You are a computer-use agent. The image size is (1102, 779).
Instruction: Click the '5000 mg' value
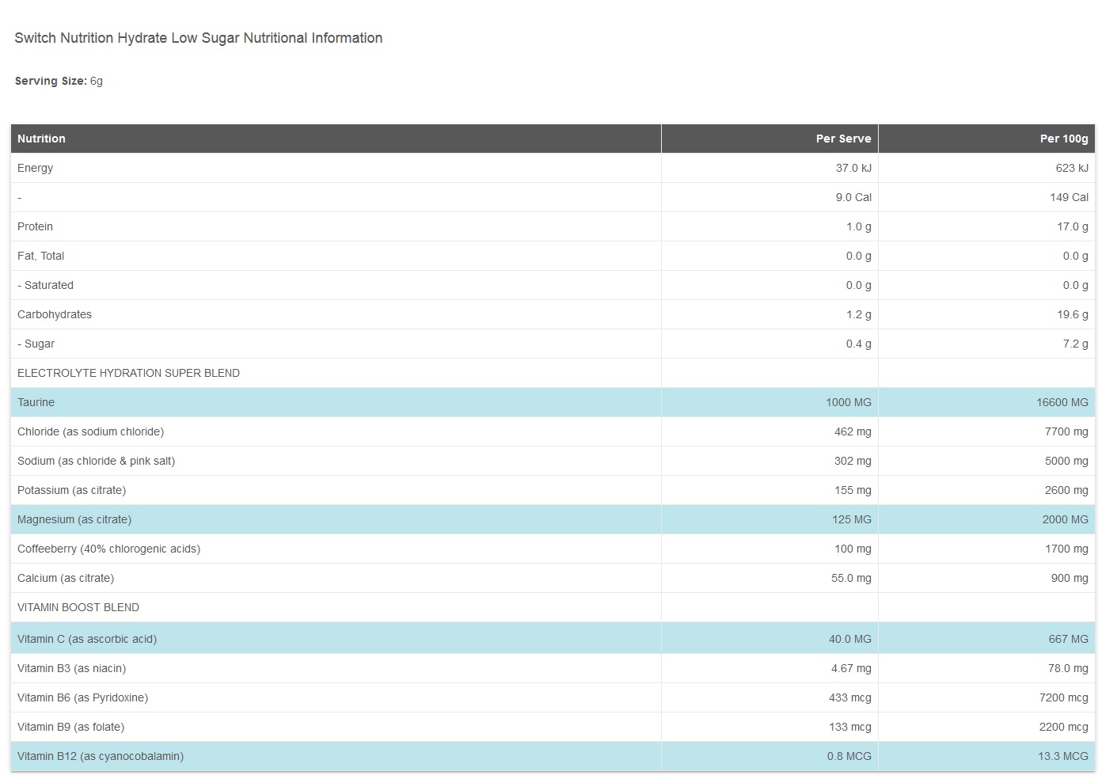1066,461
